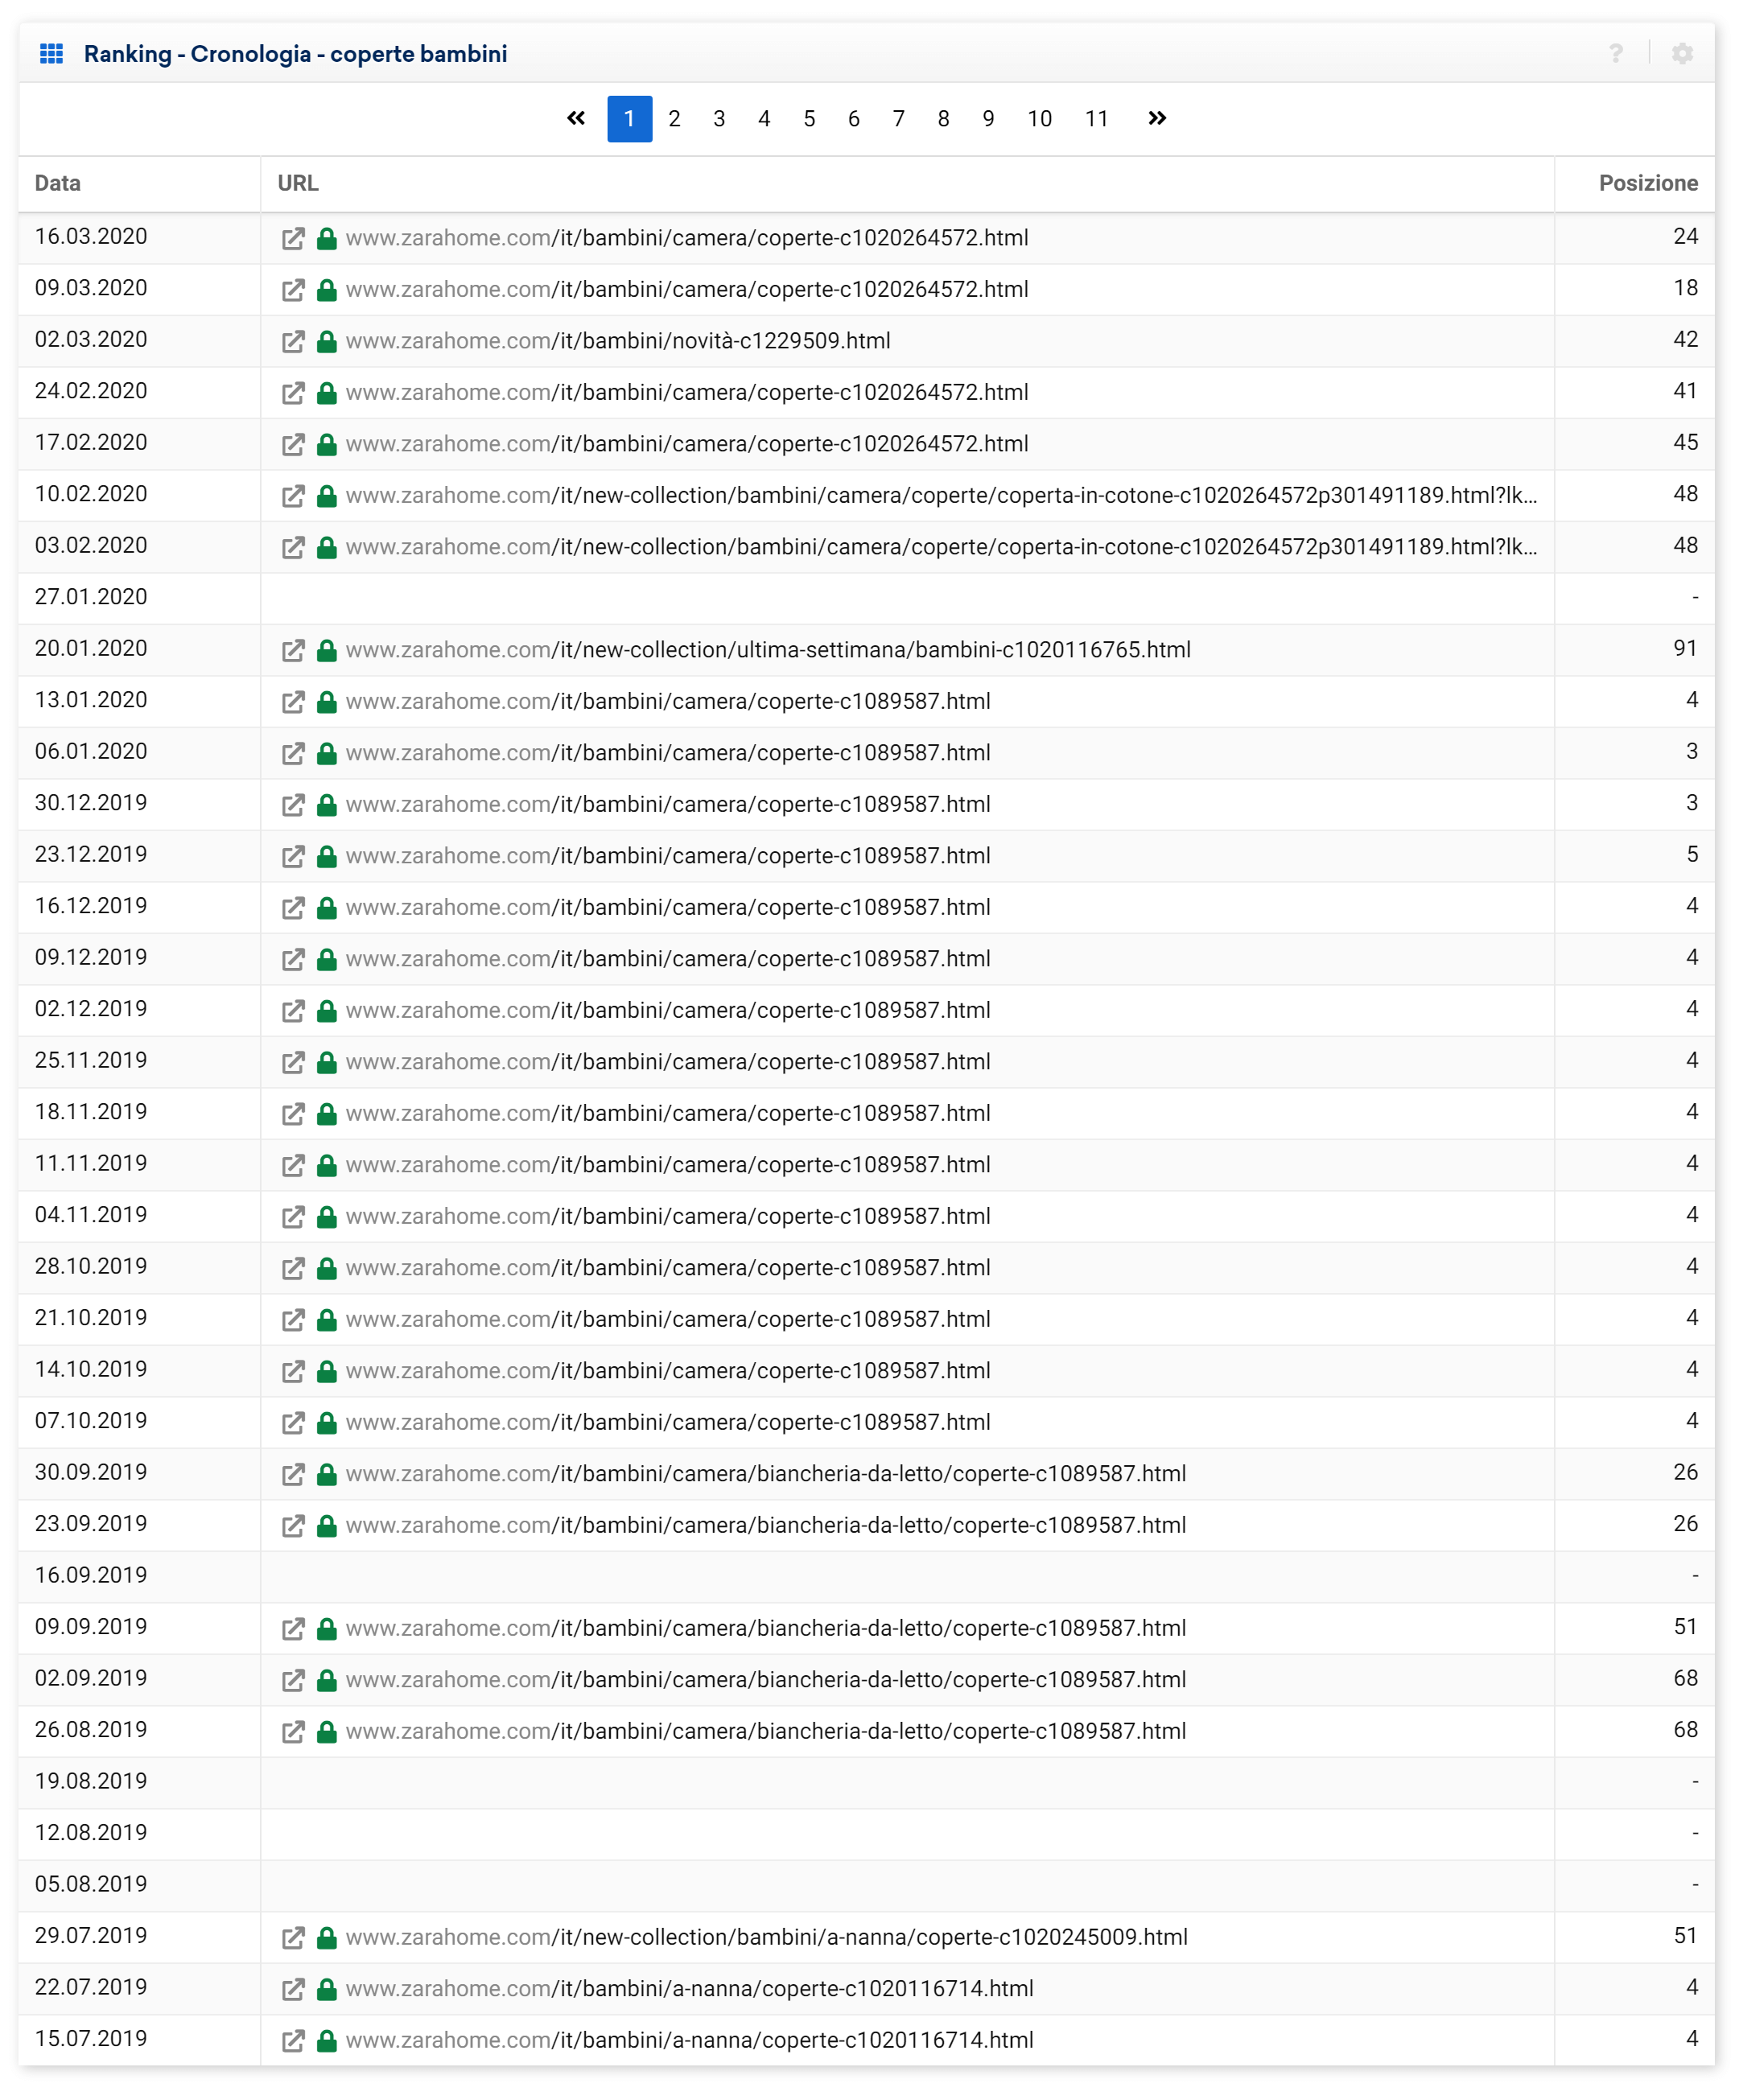The height and width of the screenshot is (2100, 1739).
Task: Open external link icon for 24.02.2020 row
Action: [x=293, y=393]
